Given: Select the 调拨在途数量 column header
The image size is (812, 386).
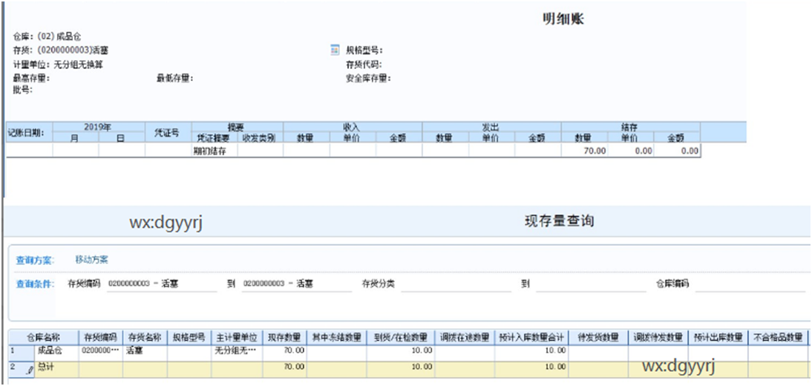Looking at the screenshot, I should [465, 337].
